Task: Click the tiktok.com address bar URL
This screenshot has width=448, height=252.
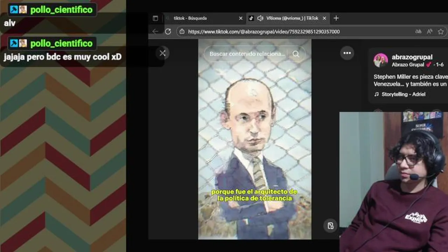Action: tap(264, 31)
